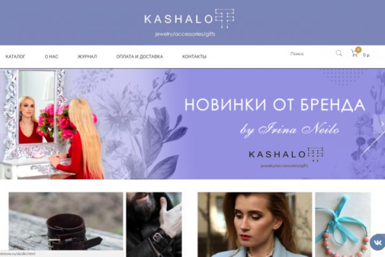The image size is (385, 257).
Task: Click the jewelry/accessories/gifts tagline
Action: tap(185, 34)
